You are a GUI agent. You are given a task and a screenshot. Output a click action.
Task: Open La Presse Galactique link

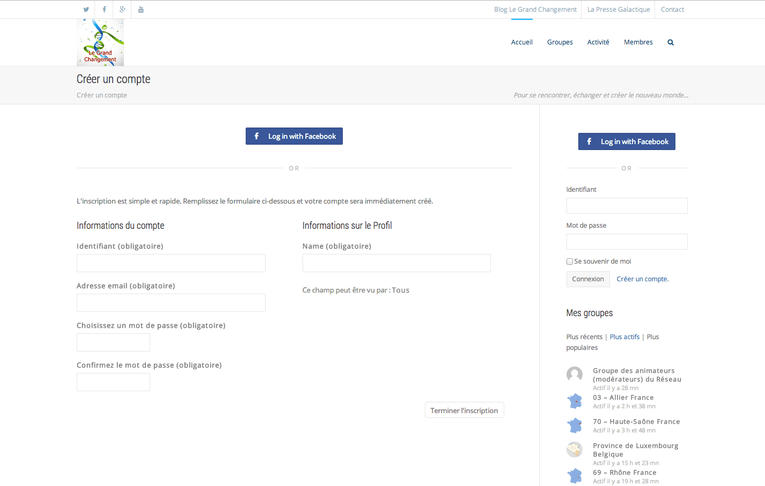(x=619, y=10)
